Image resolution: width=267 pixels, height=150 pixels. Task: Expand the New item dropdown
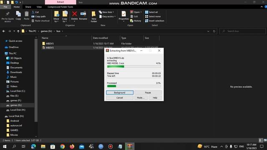pyautogui.click(x=106, y=12)
